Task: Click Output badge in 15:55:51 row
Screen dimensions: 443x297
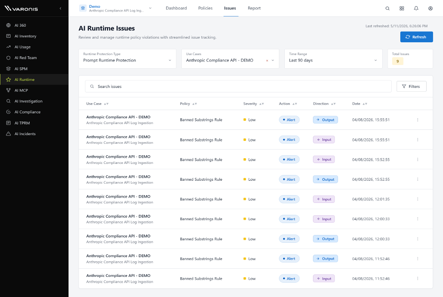Action: point(325,120)
